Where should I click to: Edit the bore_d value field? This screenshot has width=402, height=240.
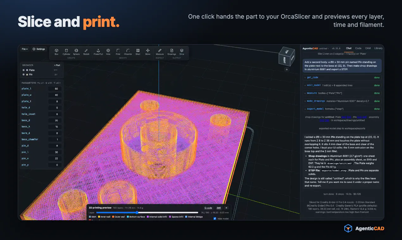(x=55, y=133)
